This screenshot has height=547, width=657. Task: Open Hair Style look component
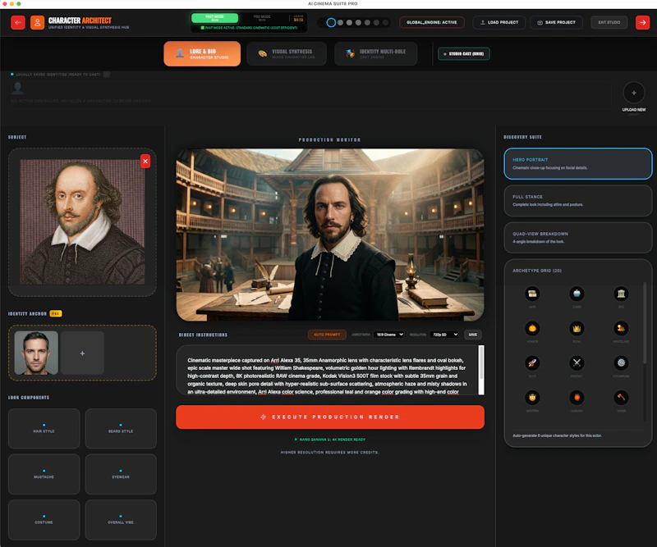coord(44,429)
